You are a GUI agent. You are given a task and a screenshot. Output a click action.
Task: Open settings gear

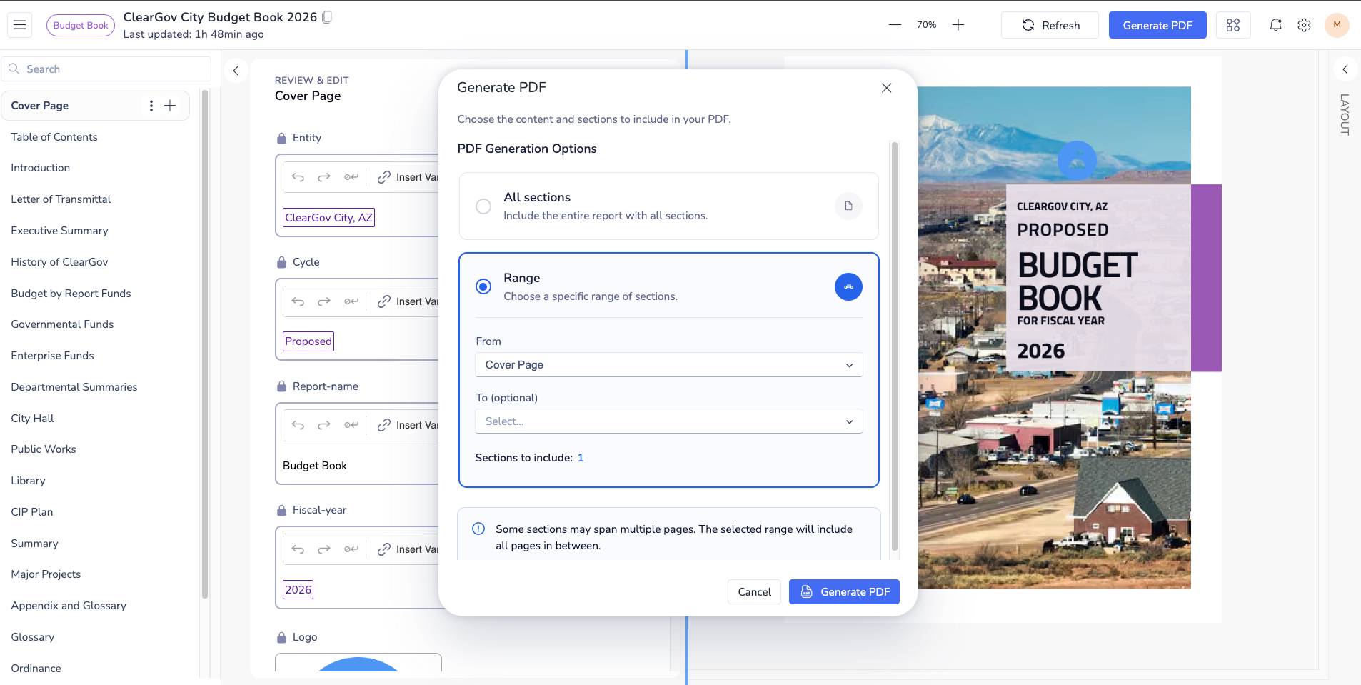[x=1305, y=25]
